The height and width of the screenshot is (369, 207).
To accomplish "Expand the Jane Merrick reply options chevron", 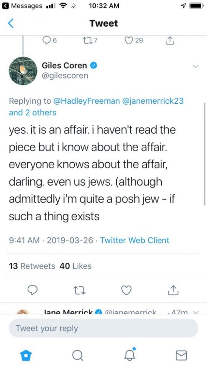I will pos(194,313).
